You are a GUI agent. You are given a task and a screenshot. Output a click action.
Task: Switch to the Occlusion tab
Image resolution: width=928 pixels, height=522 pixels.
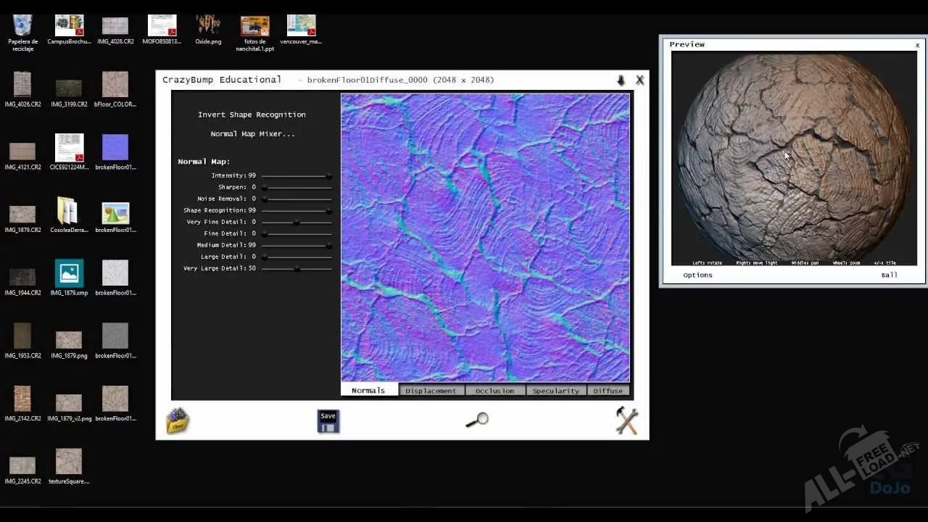tap(494, 391)
